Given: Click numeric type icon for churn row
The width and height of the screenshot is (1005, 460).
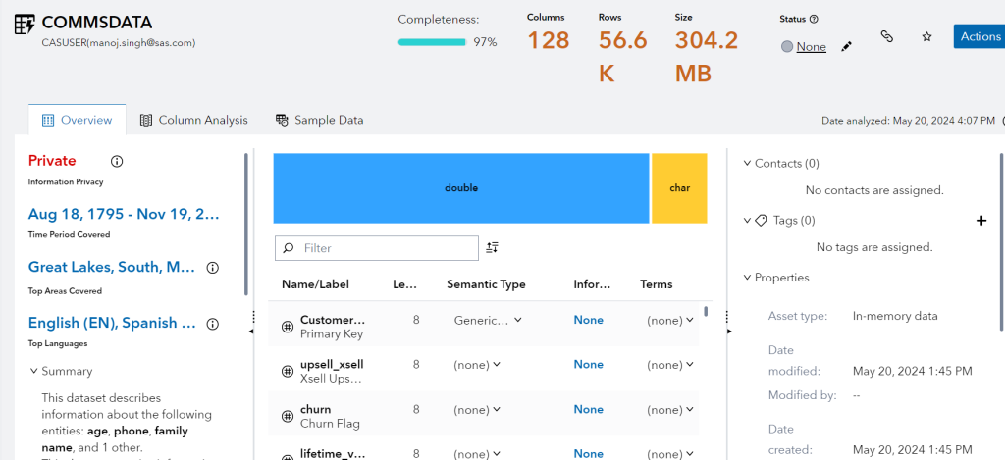Looking at the screenshot, I should [x=288, y=416].
